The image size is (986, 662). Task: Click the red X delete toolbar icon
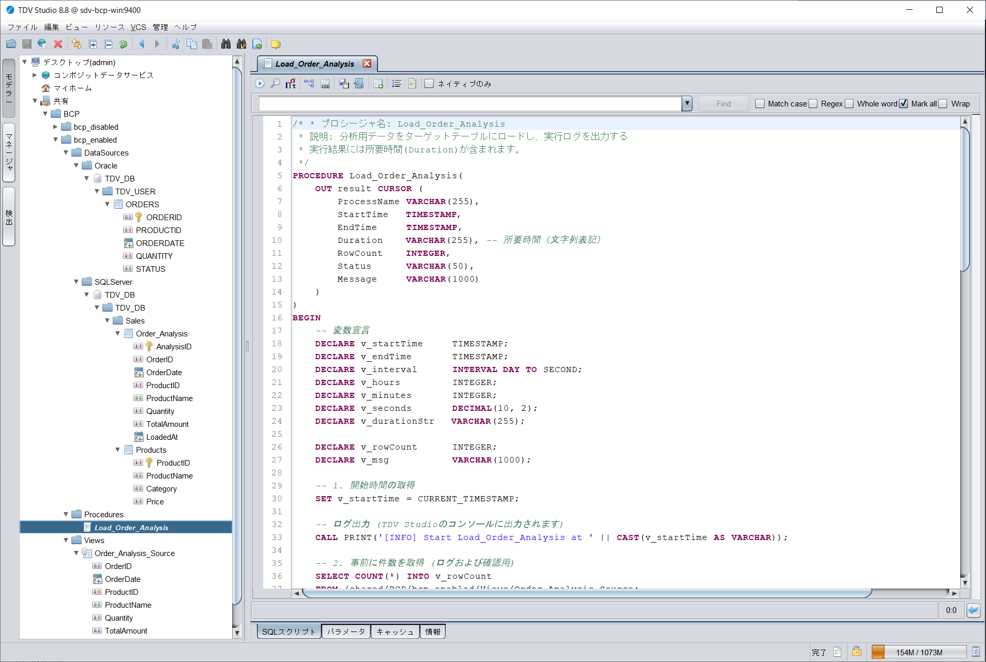pyautogui.click(x=58, y=44)
